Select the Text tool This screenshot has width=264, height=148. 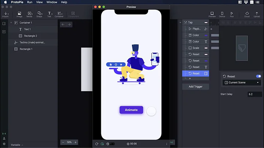pyautogui.click(x=49, y=14)
